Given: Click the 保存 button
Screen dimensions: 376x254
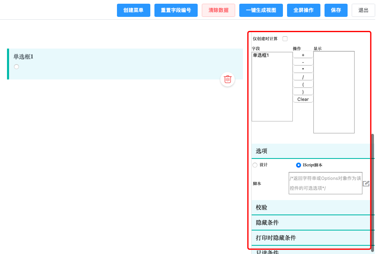Looking at the screenshot, I should (336, 10).
